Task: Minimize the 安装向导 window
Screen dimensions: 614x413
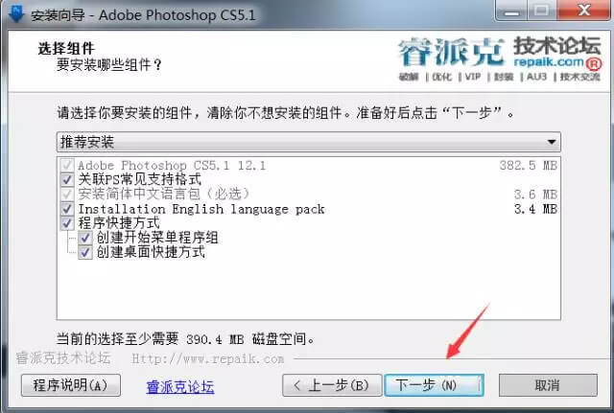Action: pos(511,11)
